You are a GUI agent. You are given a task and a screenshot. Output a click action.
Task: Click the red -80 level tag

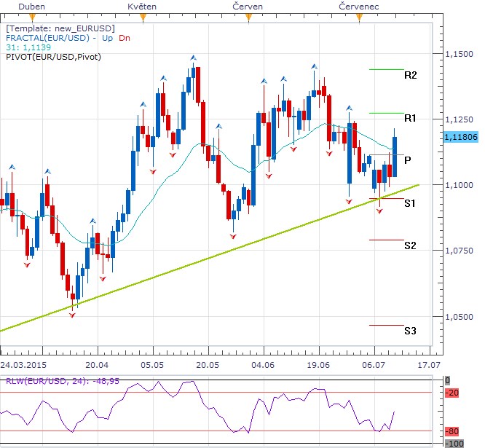[x=453, y=431]
